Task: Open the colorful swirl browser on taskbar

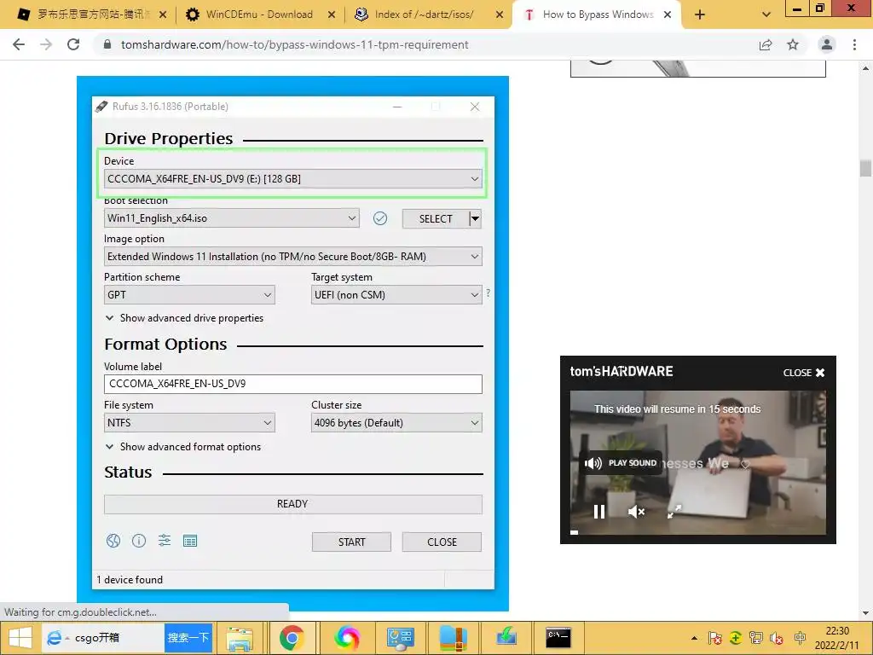Action: click(x=347, y=638)
